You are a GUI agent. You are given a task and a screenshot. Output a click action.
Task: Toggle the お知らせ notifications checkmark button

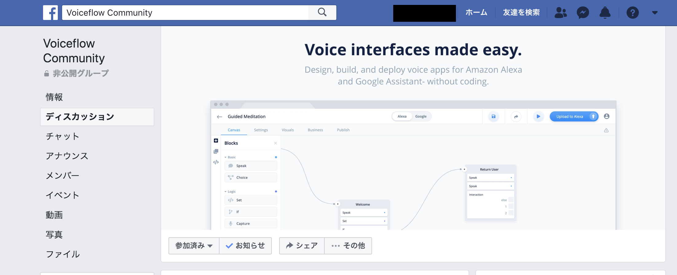[245, 246]
